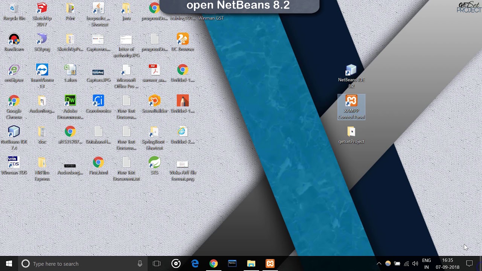Open the DatabaseH text file
This screenshot has height=271, width=482.
(98, 135)
